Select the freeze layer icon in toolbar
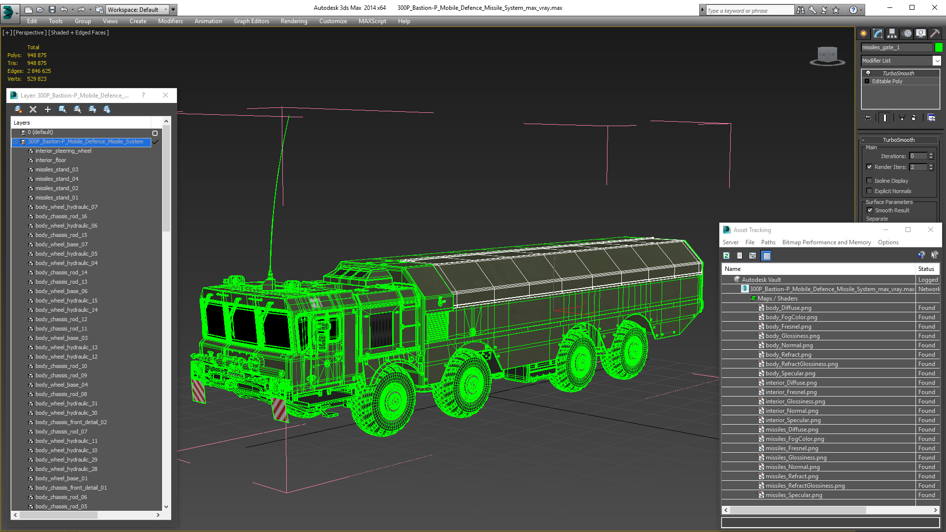The height and width of the screenshot is (532, 946). tap(108, 109)
